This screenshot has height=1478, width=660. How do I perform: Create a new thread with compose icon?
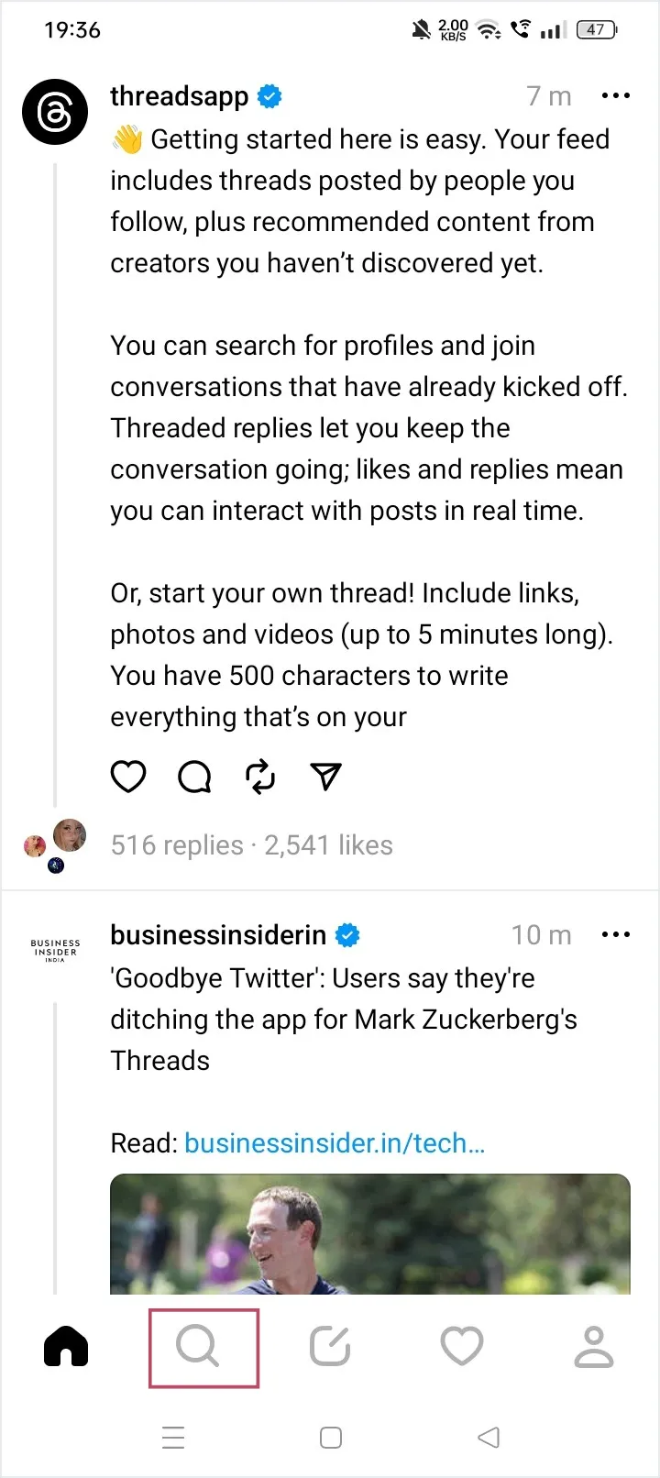point(330,1347)
